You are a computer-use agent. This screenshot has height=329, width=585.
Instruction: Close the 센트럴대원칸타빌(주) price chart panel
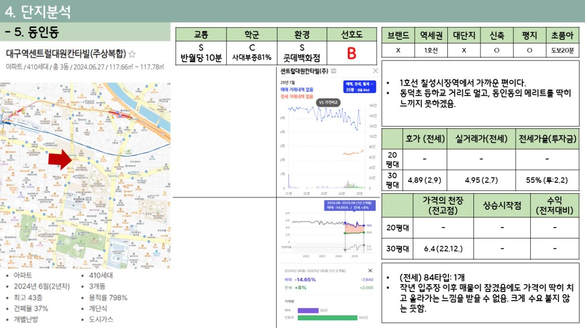point(375,71)
